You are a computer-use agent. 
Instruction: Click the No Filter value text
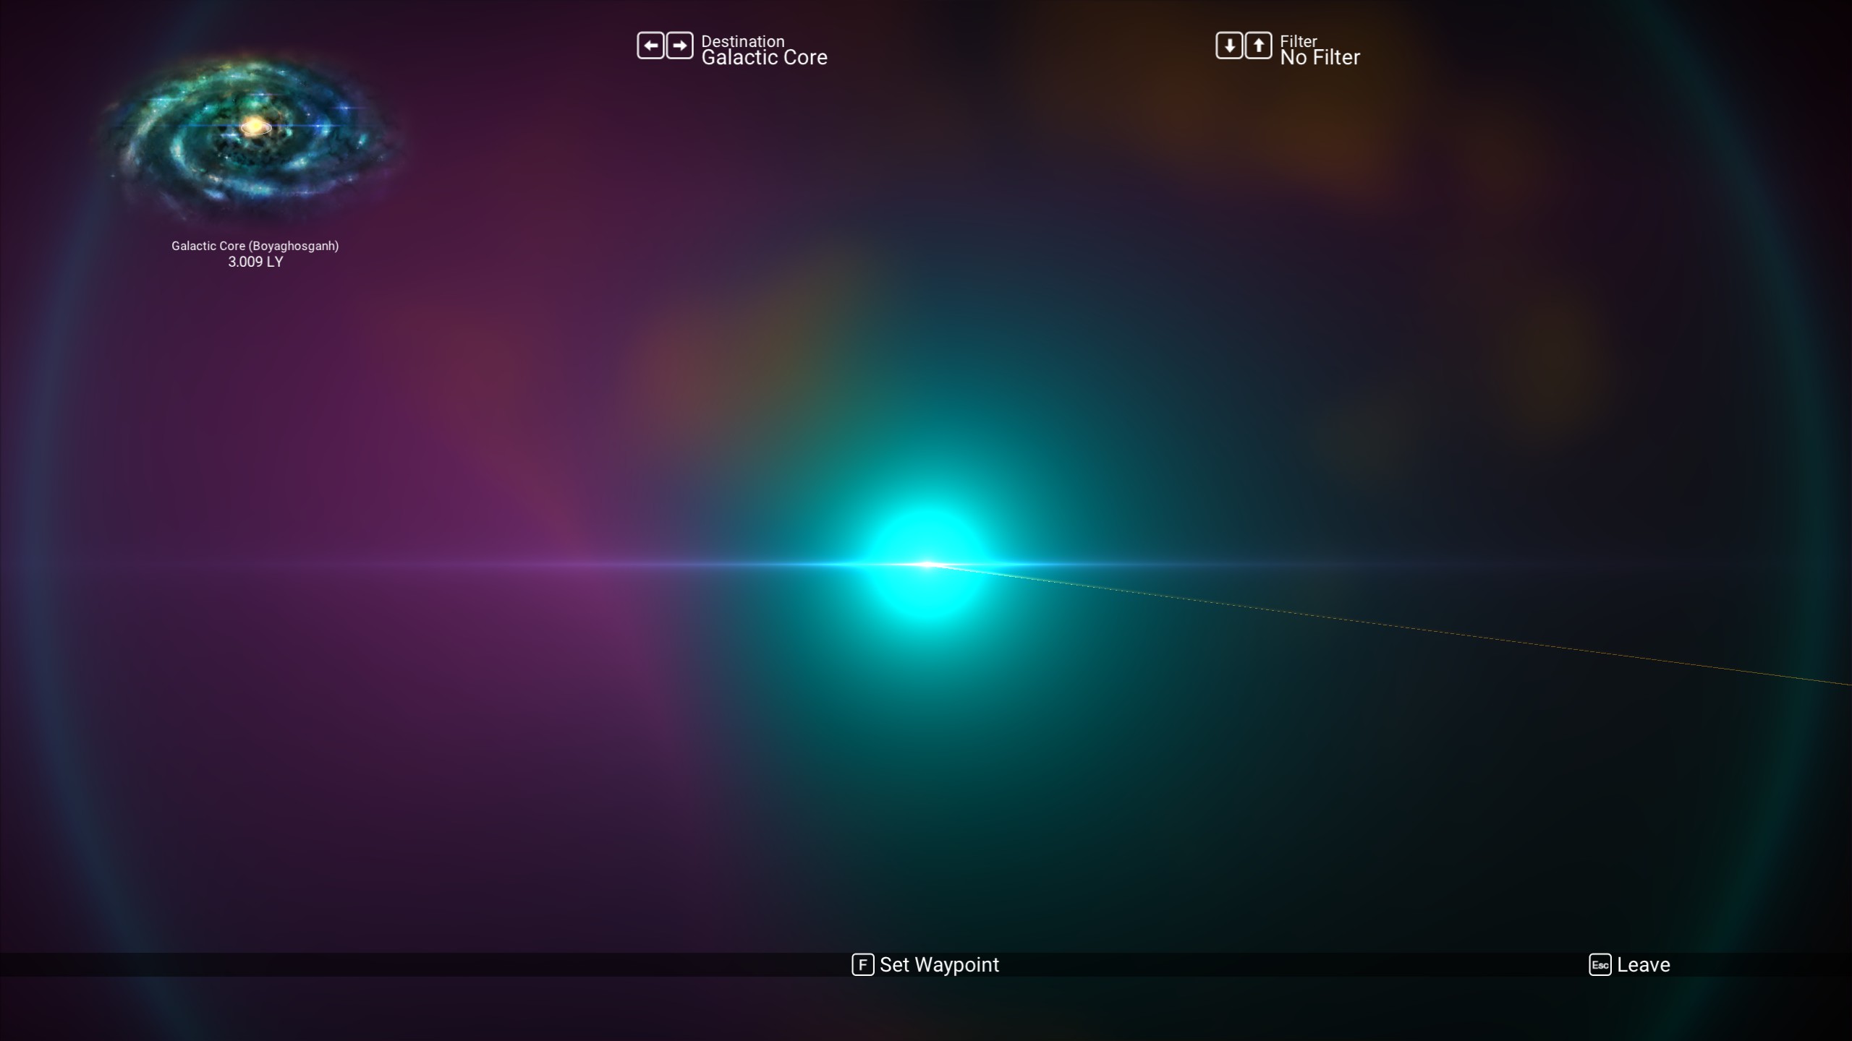point(1320,58)
